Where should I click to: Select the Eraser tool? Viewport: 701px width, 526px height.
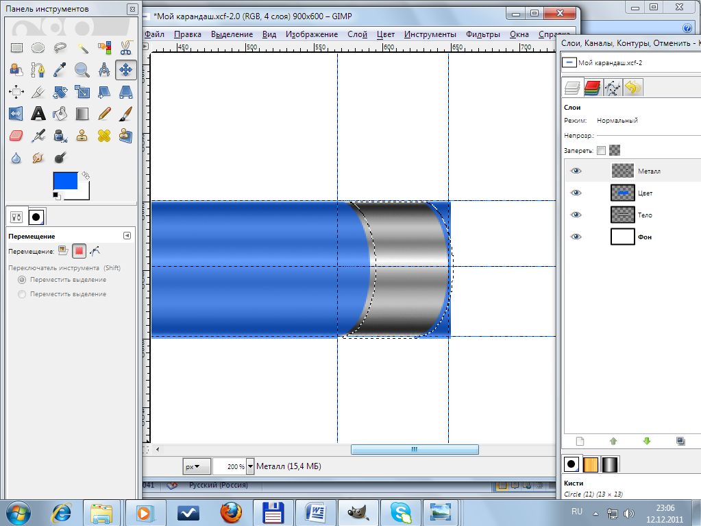tap(16, 136)
